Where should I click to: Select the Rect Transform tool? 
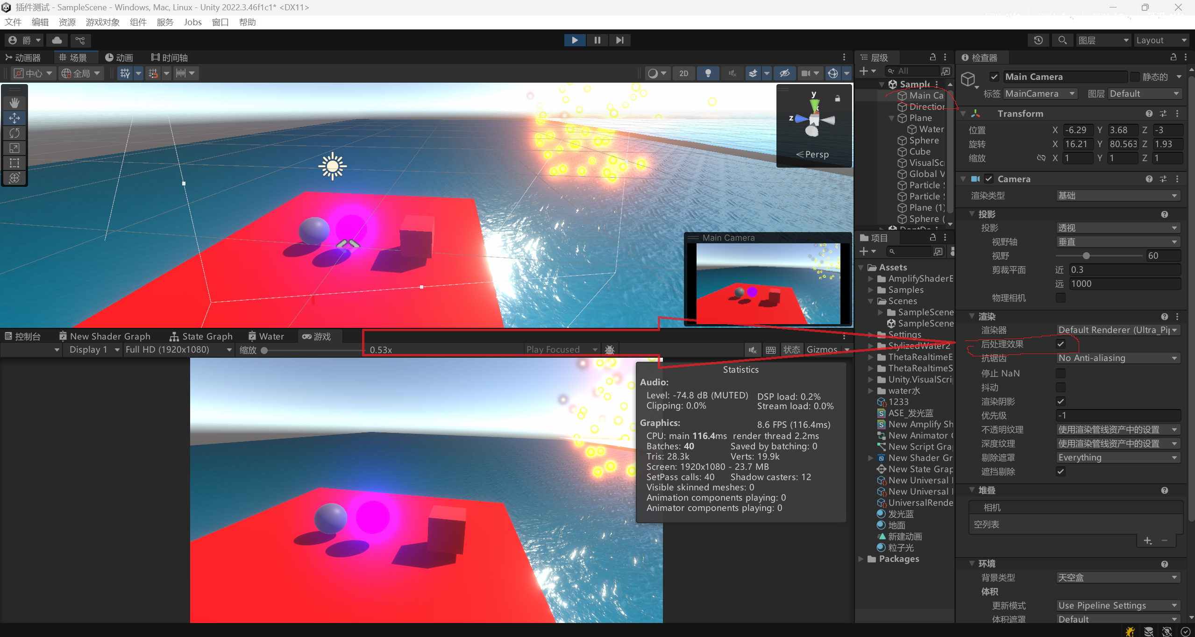click(x=14, y=163)
